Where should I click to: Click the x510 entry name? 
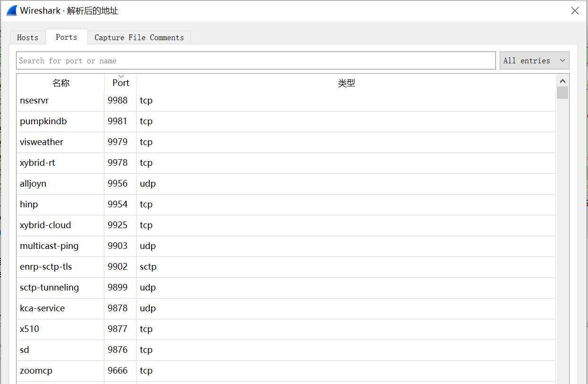coord(29,329)
